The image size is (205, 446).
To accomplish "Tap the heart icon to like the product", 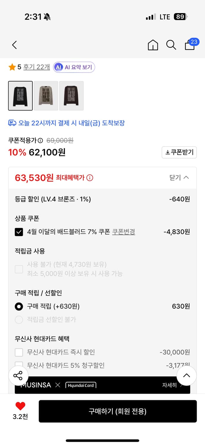I will point(19,405).
